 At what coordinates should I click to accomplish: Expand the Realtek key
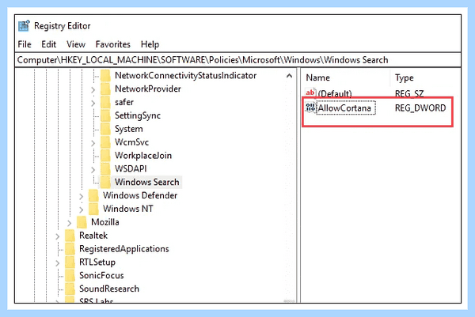point(58,236)
